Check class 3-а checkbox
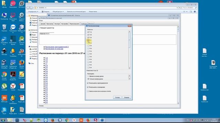 point(88,51)
